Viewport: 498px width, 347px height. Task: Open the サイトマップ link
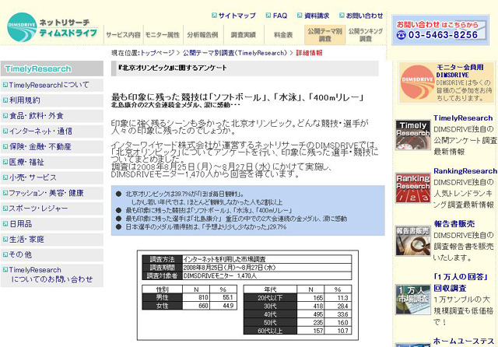(237, 16)
